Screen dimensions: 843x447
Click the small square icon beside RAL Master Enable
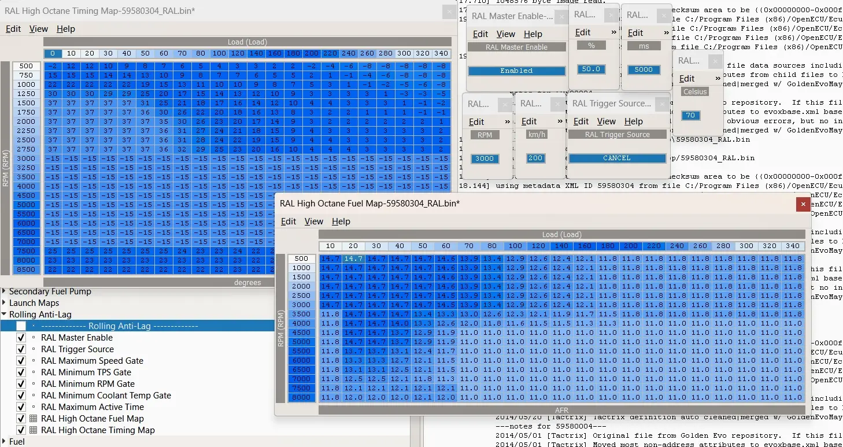pos(33,338)
